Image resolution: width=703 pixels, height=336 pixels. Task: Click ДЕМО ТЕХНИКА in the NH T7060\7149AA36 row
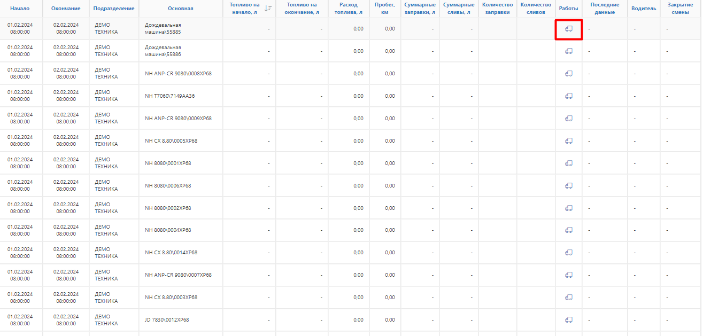[x=106, y=96]
